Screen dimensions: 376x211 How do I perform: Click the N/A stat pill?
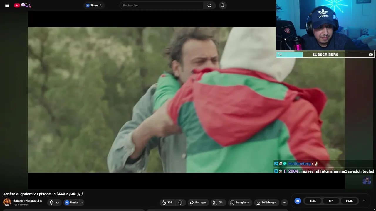(331, 201)
